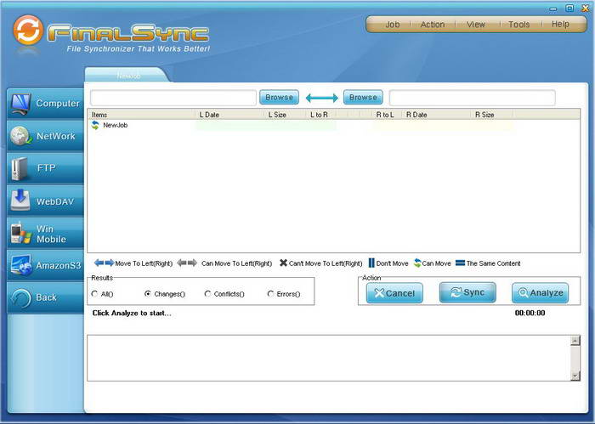Click the Computer sidebar label
595x424 pixels.
(58, 103)
